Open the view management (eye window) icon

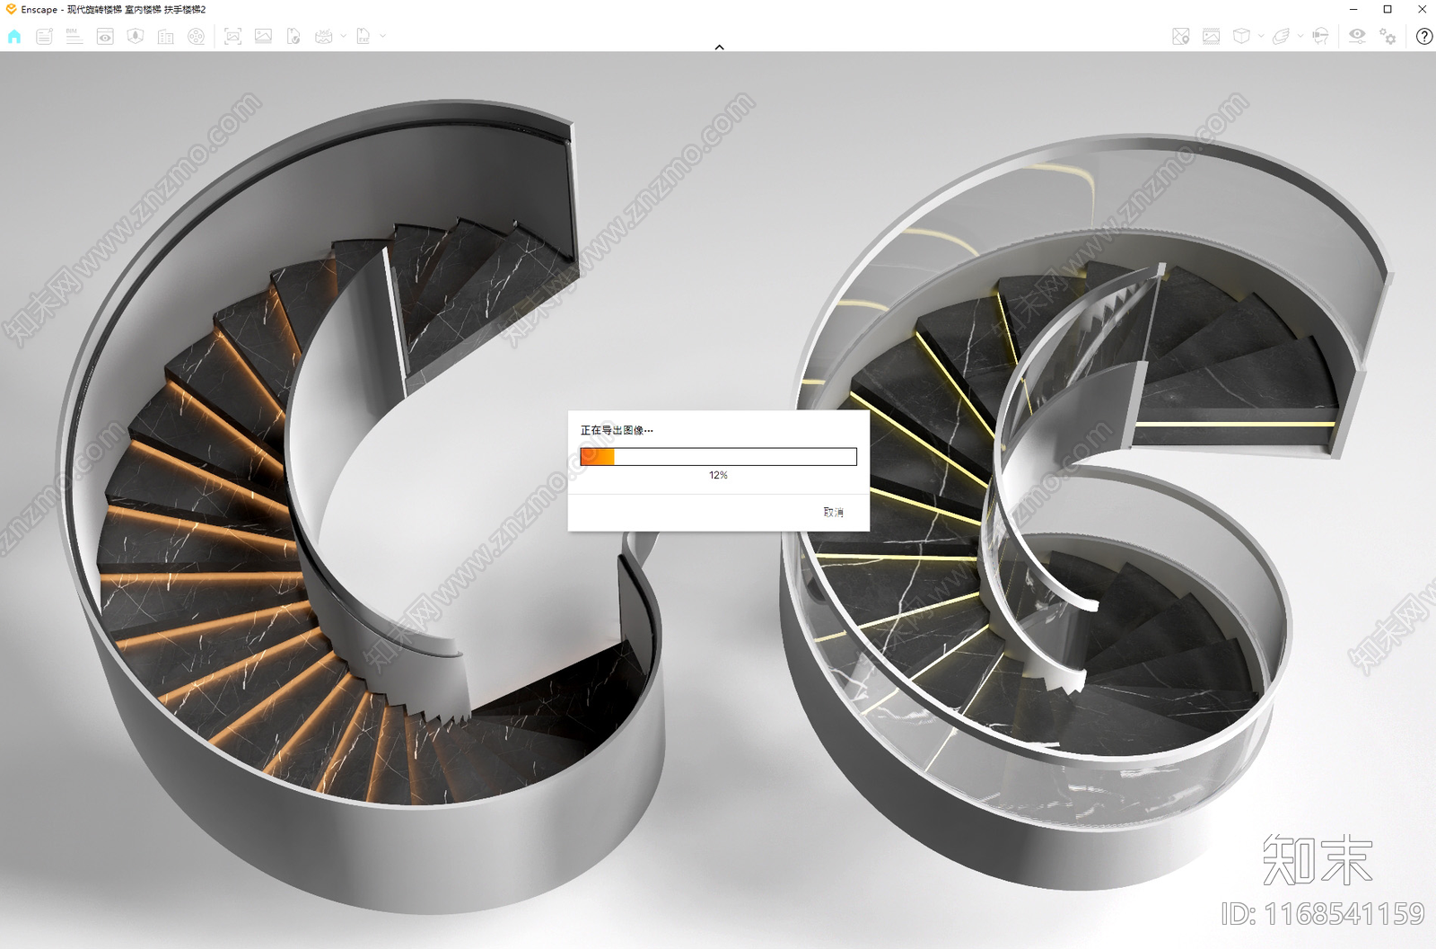point(105,37)
